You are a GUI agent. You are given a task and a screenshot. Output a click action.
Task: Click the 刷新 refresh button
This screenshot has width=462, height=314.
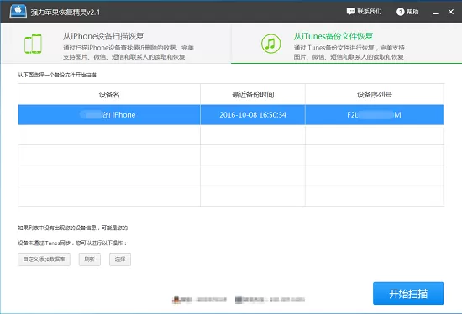pos(90,259)
